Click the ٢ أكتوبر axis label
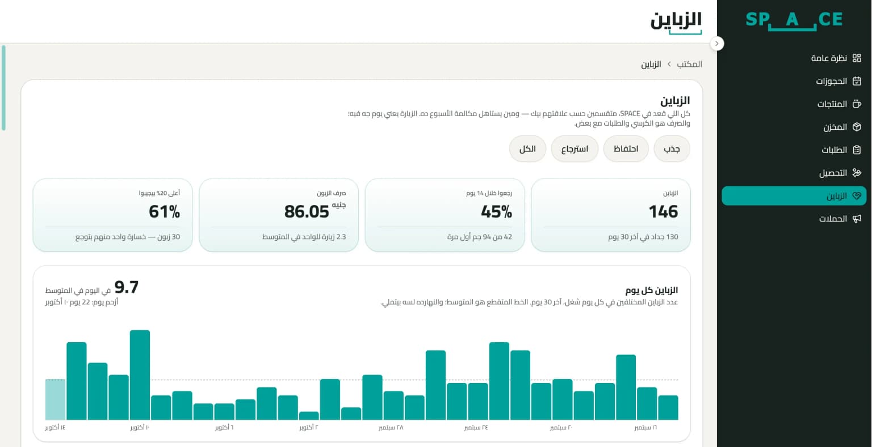Viewport: 872px width, 447px height. (x=309, y=427)
